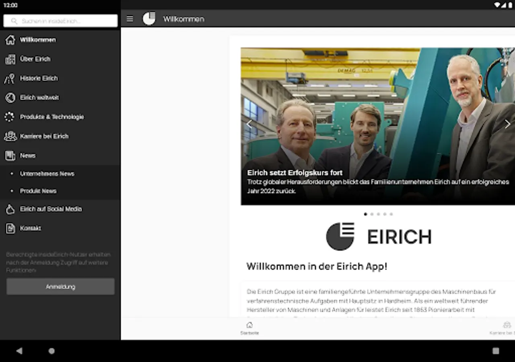Viewport: 515px width, 362px height.
Task: Open Eirich auf Social Media entry
Action: coord(60,209)
